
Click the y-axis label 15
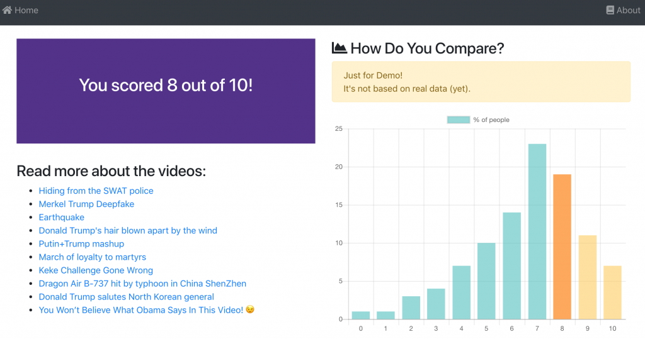click(x=338, y=204)
